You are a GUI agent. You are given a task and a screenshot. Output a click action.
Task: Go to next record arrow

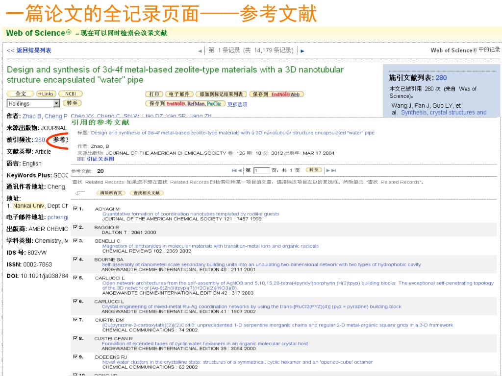(x=302, y=51)
